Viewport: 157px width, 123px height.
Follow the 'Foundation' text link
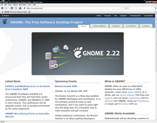143,101
